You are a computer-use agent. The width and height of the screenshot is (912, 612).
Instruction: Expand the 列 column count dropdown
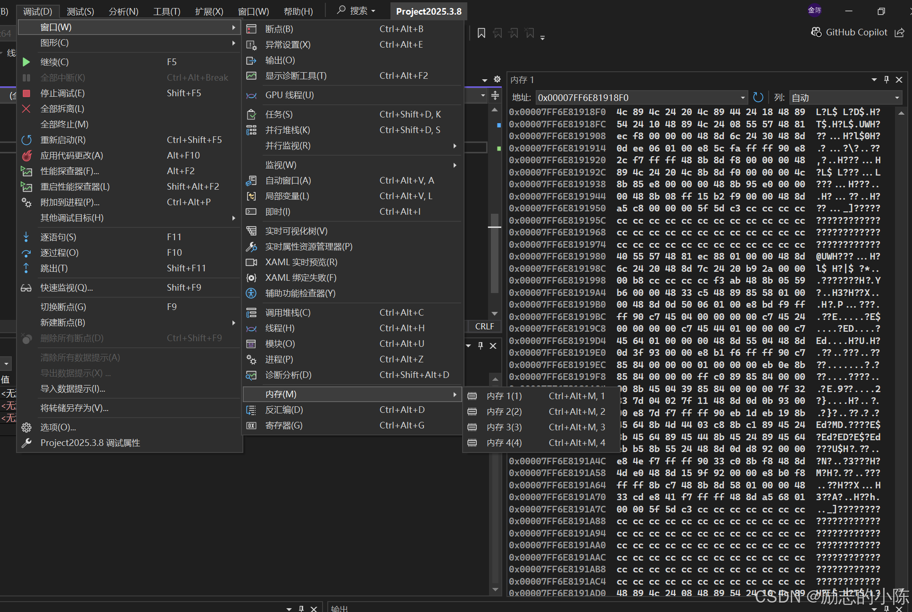(897, 98)
